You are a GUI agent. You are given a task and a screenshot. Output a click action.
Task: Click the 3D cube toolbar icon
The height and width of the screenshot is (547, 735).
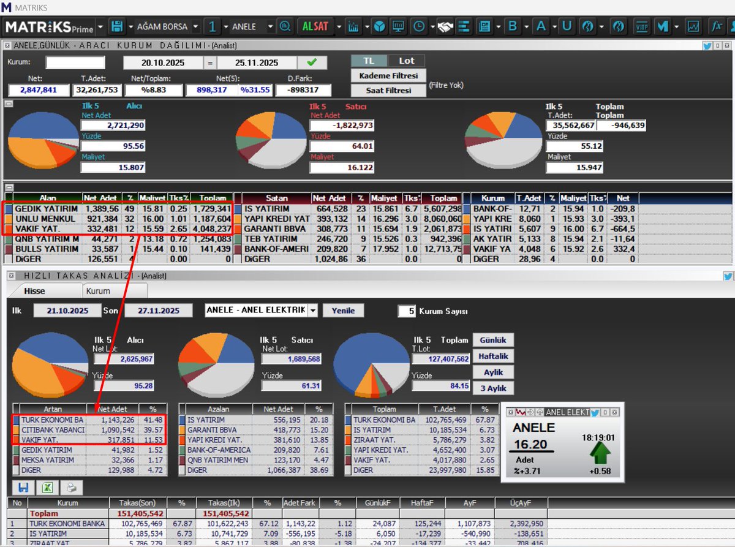pyautogui.click(x=380, y=26)
